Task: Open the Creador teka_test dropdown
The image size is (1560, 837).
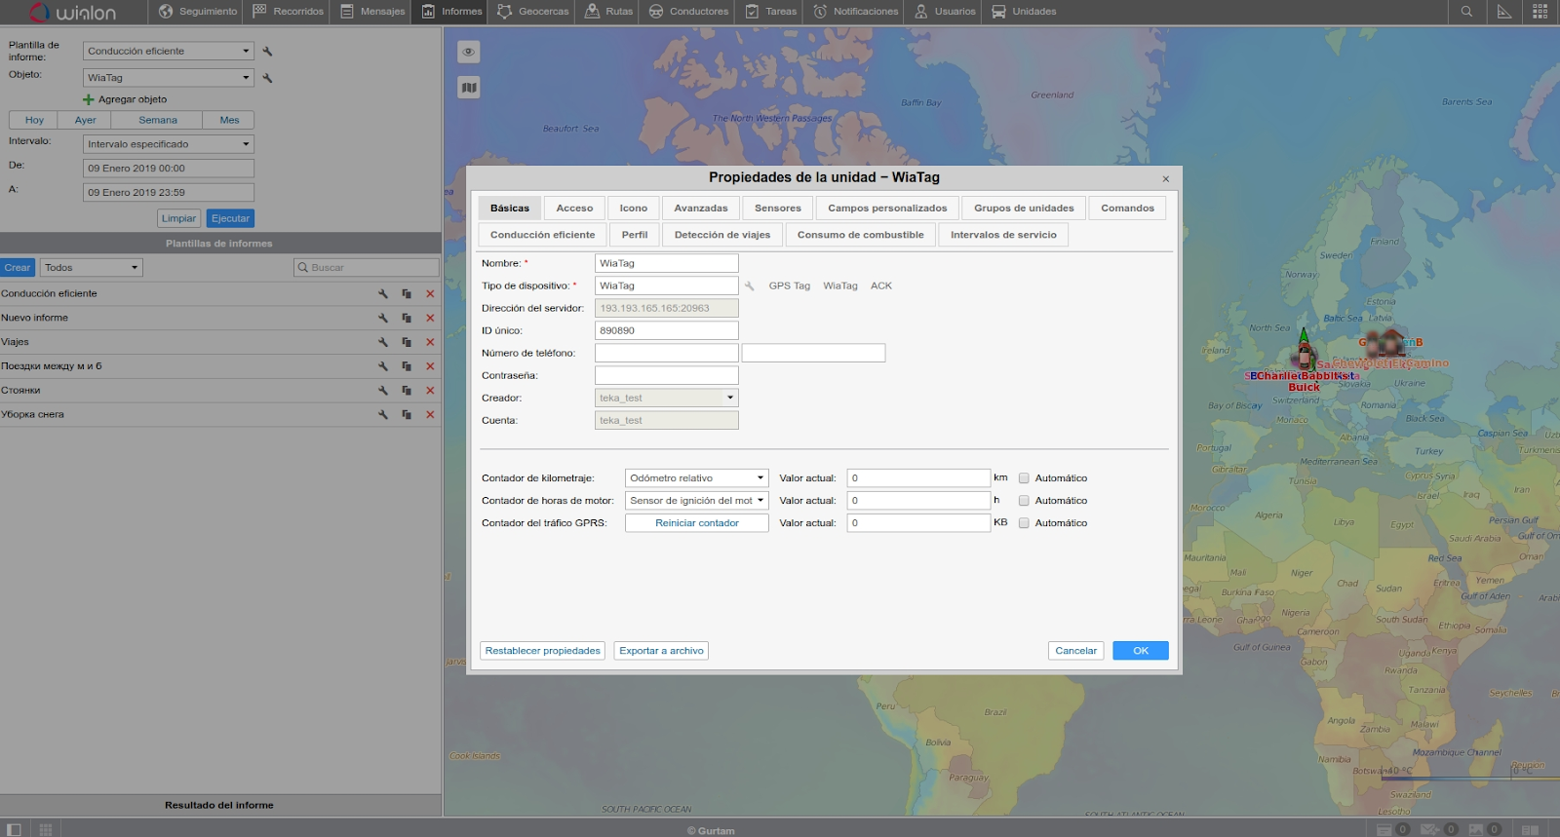Action: tap(666, 398)
